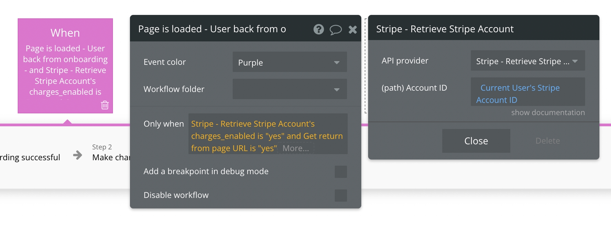The image size is (611, 239).
Task: Click the arrow icon between steps
Action: (78, 155)
